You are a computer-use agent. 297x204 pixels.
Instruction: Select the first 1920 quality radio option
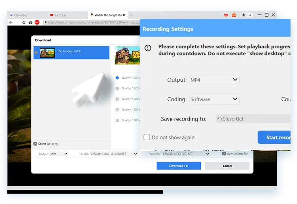pyautogui.click(x=117, y=78)
